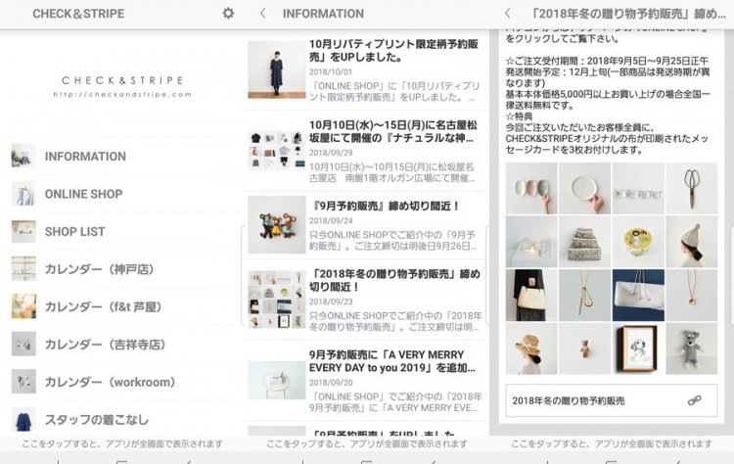Click the basket bag product photo
The image size is (734, 464).
point(531,295)
